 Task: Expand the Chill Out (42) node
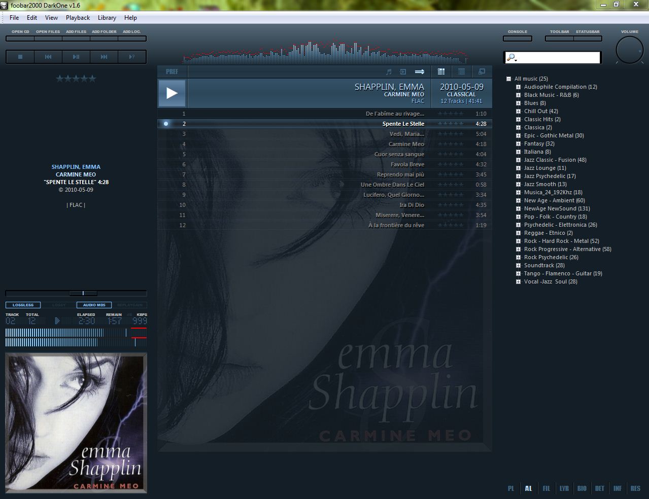coord(518,111)
